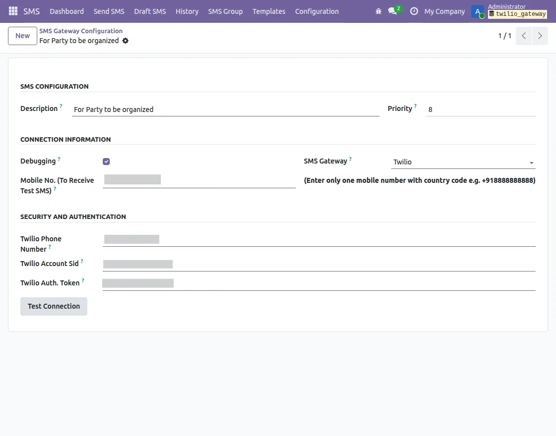This screenshot has width=556, height=436.
Task: Open the Send SMS menu
Action: [x=109, y=11]
